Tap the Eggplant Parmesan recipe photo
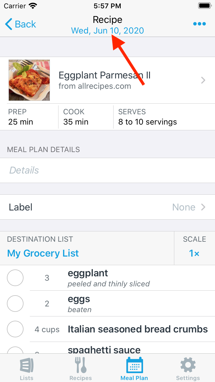 click(29, 80)
